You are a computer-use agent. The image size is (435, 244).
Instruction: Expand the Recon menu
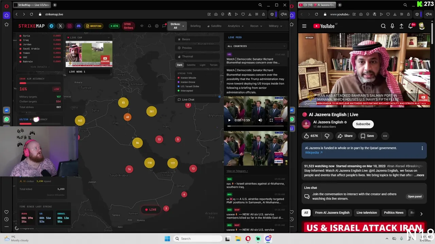256,26
